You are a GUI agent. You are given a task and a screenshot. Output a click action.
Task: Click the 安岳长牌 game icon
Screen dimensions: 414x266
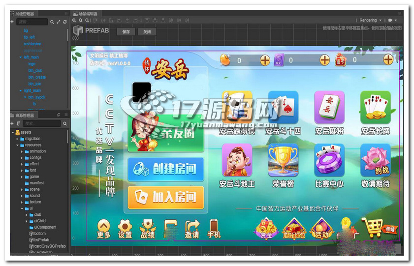[376, 108]
